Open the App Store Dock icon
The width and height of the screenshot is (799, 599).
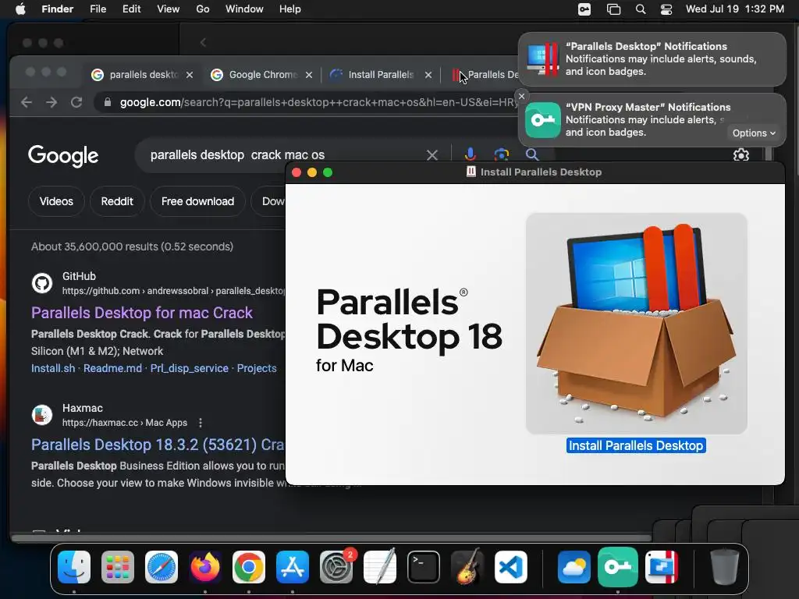(x=293, y=567)
